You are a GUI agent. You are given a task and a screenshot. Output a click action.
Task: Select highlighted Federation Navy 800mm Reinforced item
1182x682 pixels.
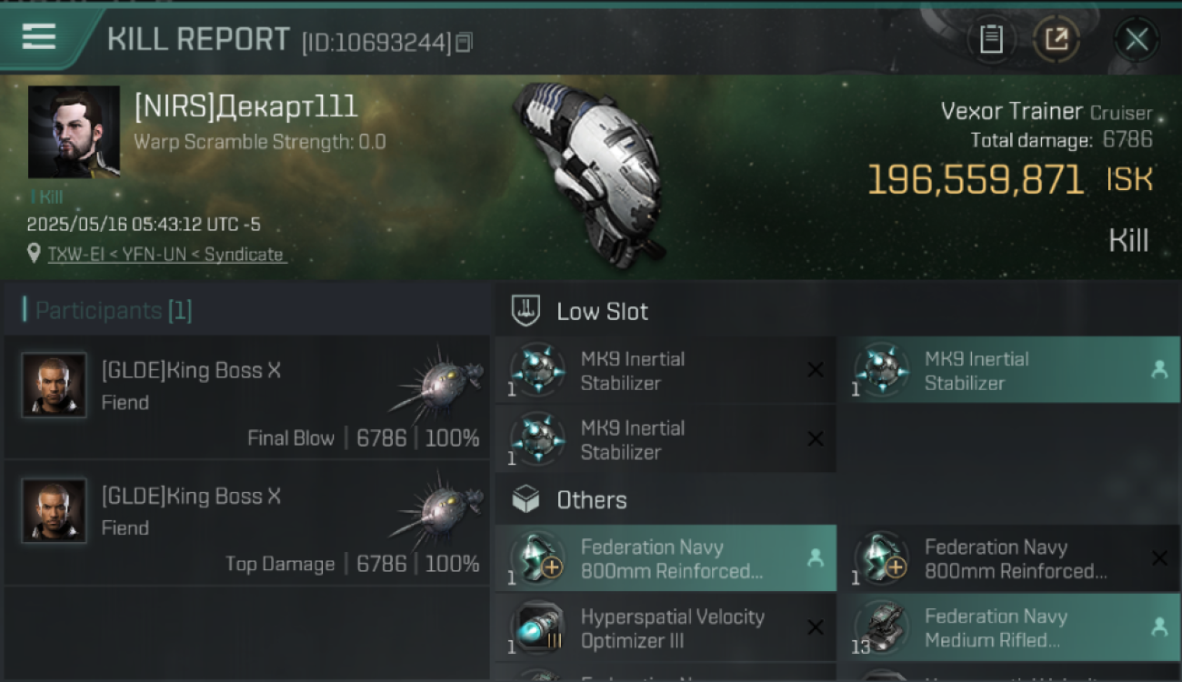(666, 558)
